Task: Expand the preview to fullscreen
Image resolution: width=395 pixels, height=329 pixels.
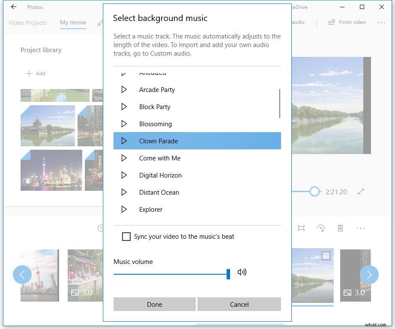Action: 361,192
